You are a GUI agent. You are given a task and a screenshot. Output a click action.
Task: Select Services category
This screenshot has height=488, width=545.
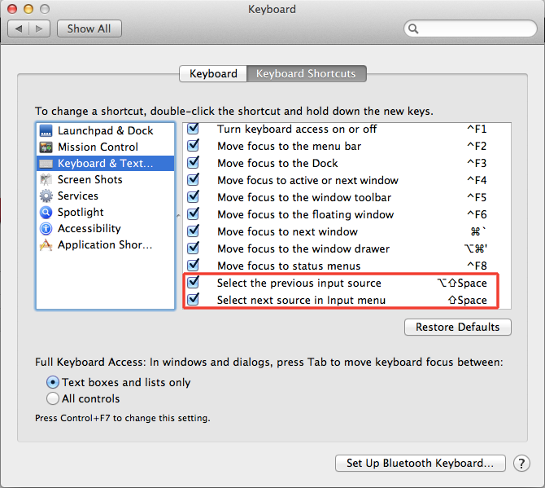[105, 196]
